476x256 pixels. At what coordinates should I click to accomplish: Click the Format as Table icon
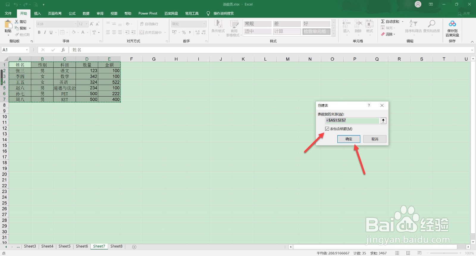234,24
